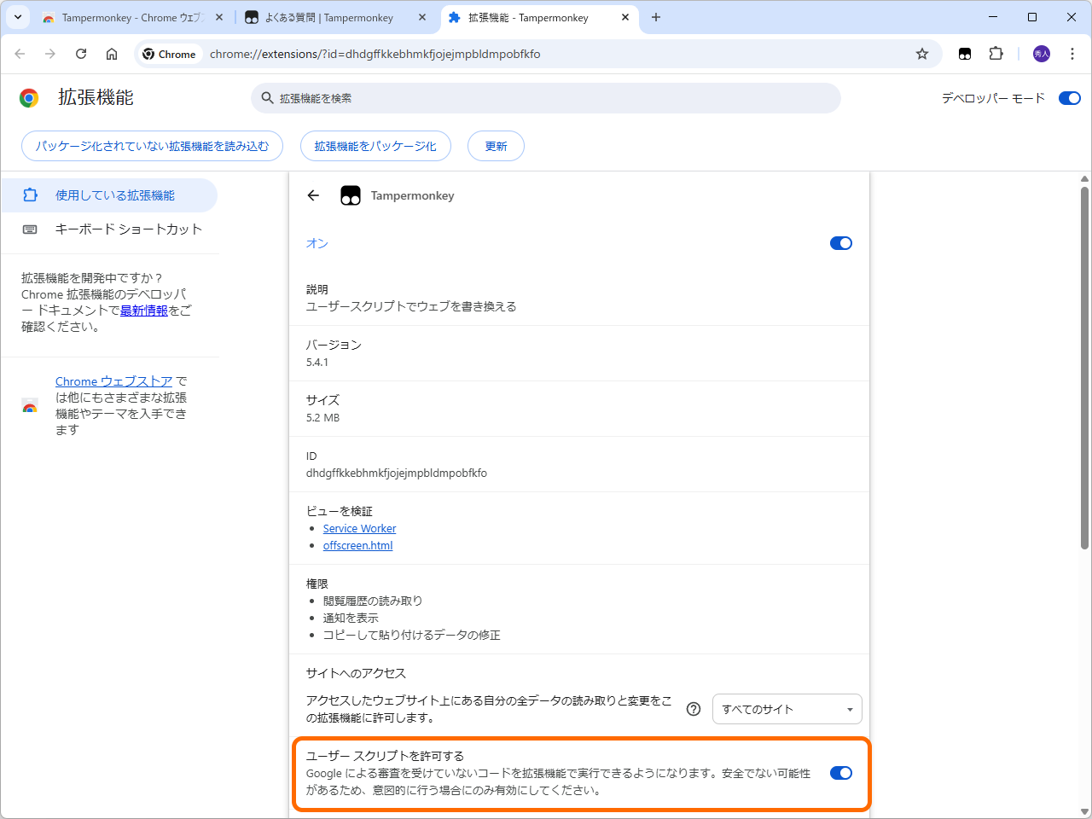Click the browser home icon
This screenshot has height=819, width=1092.
(112, 53)
